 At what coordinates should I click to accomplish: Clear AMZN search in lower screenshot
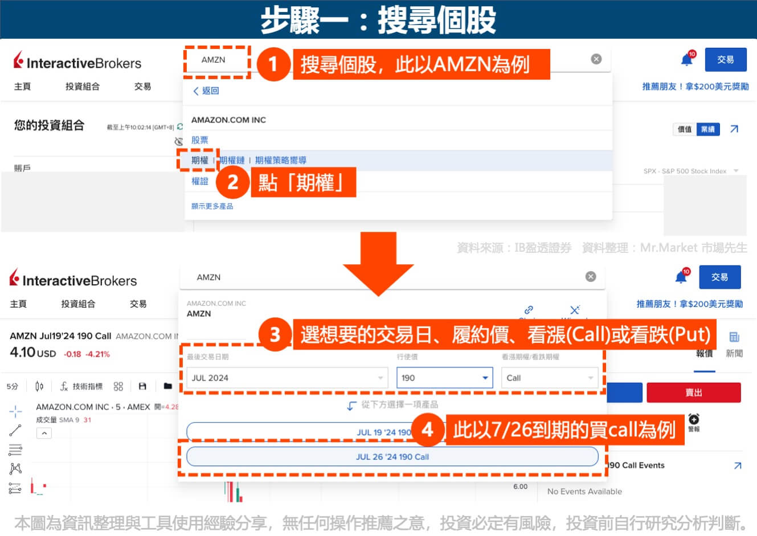click(591, 276)
